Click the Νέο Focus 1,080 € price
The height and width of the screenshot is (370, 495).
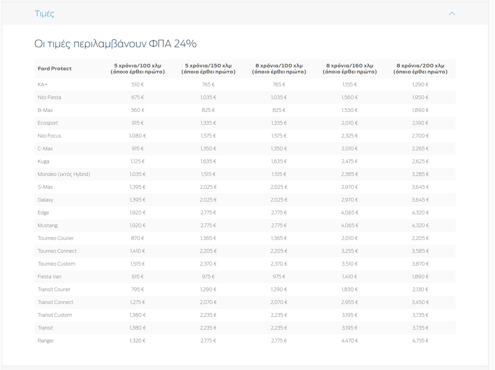coord(138,136)
